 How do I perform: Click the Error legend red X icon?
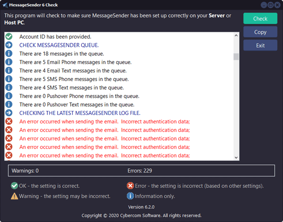(x=130, y=186)
